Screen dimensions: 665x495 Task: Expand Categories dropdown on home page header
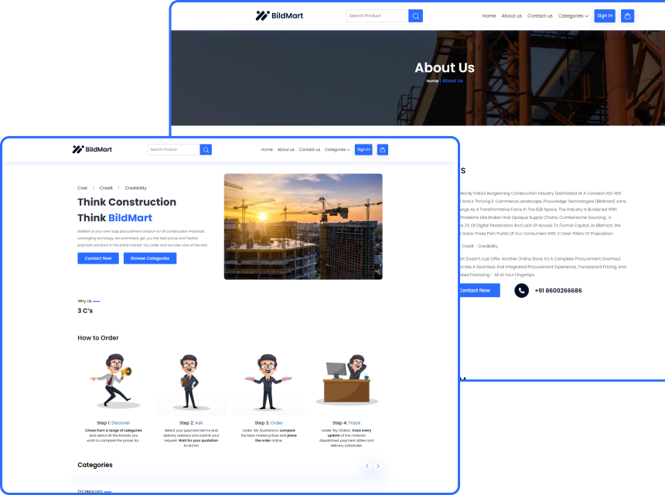(x=337, y=149)
